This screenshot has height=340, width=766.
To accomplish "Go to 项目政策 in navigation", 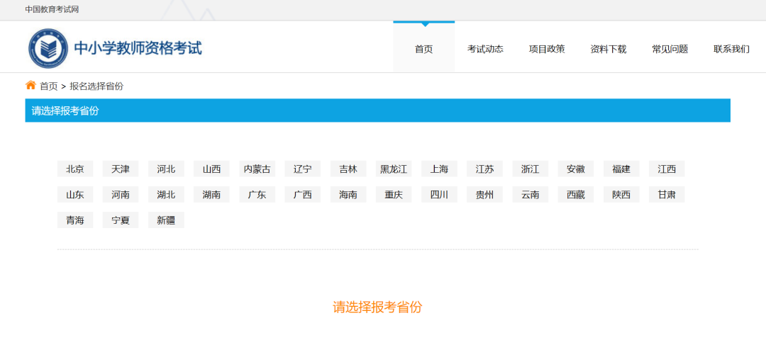I will coord(547,49).
